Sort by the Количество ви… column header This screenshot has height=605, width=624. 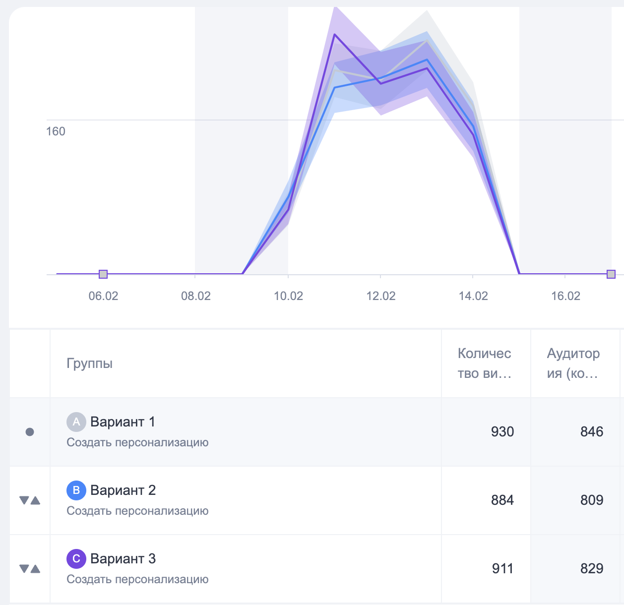click(x=484, y=363)
